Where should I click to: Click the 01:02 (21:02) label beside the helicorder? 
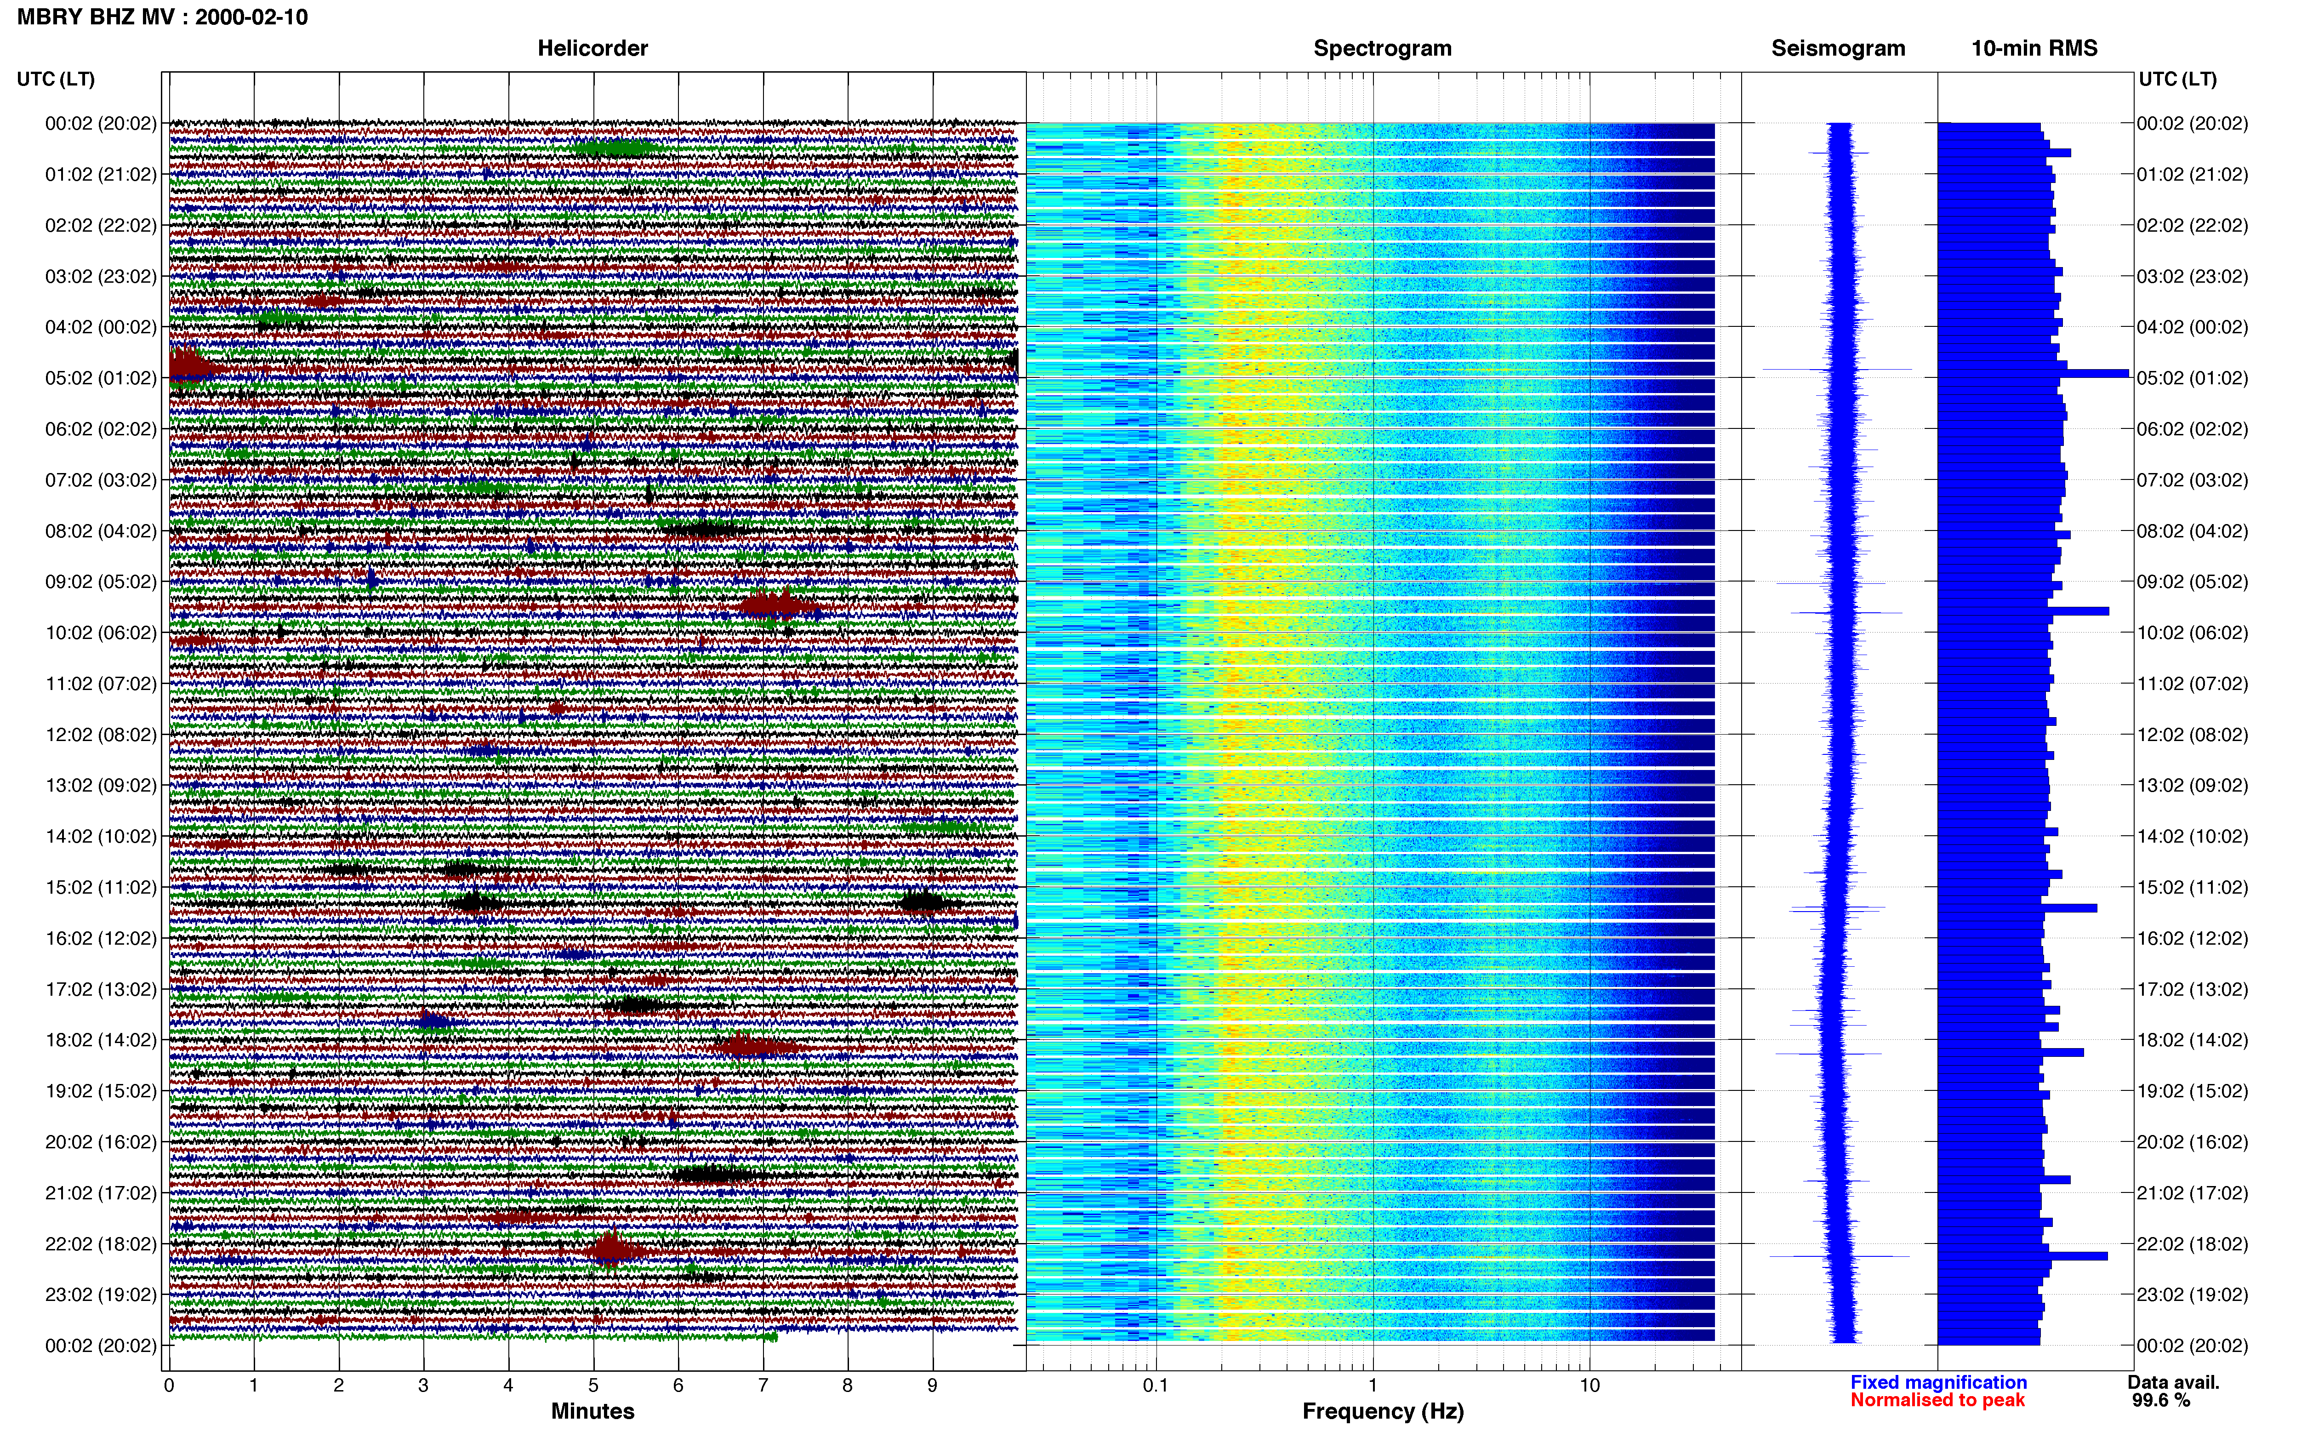[x=101, y=175]
